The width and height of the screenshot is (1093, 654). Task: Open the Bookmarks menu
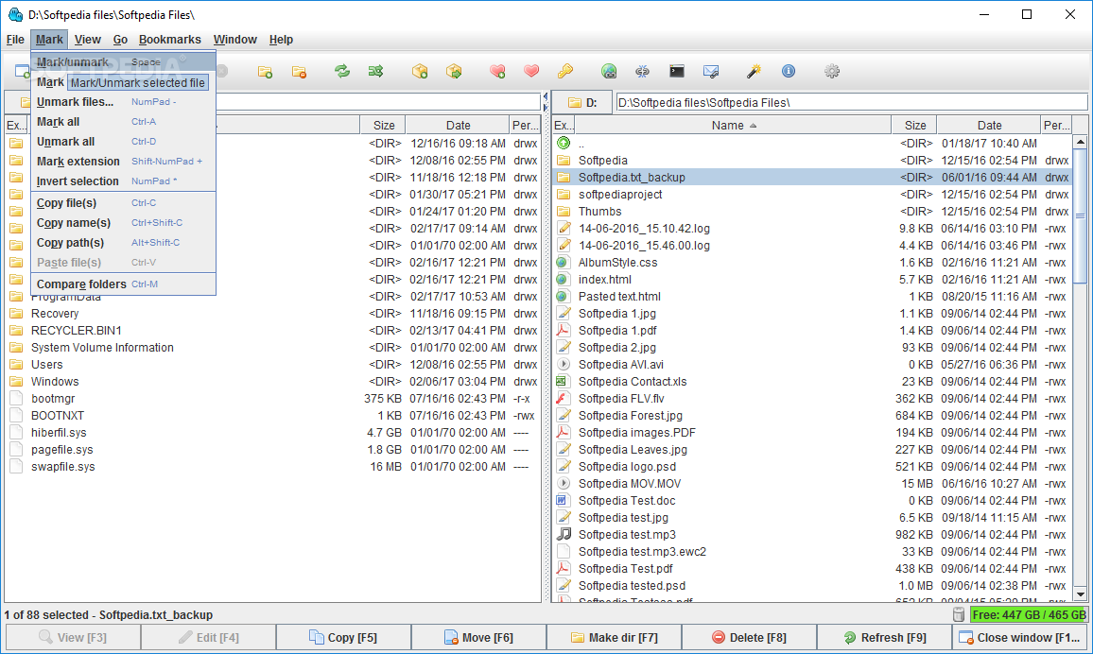point(169,40)
